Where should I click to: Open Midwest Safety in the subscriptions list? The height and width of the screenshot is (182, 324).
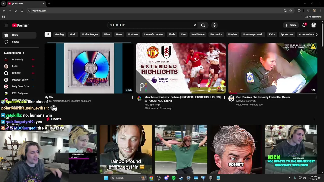tap(20, 80)
